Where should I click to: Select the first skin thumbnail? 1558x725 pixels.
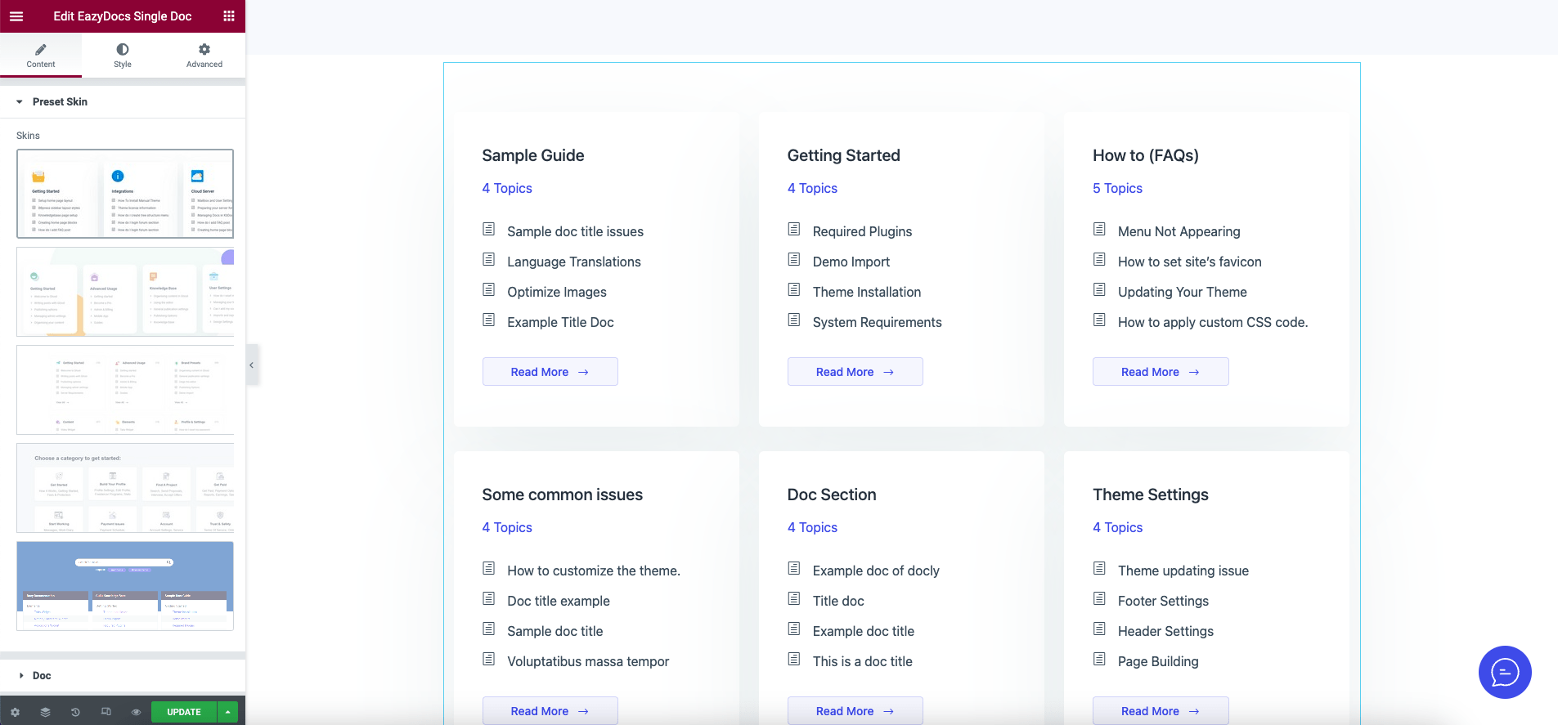point(125,194)
